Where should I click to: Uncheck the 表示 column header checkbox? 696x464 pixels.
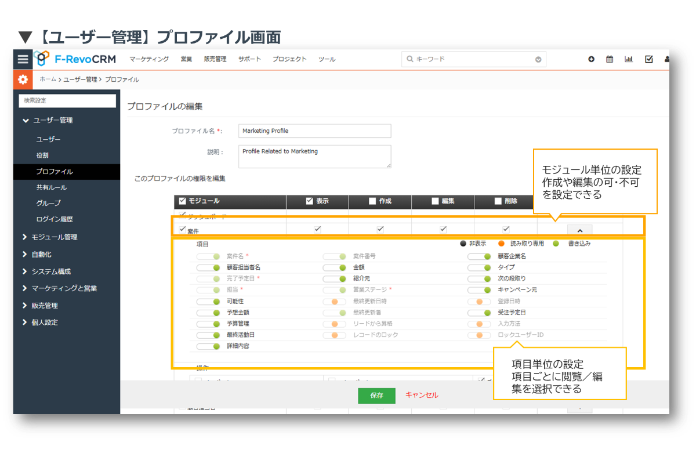tap(310, 201)
